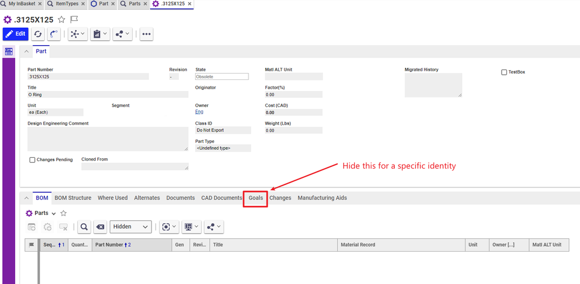Refresh the item with the circular arrows icon
This screenshot has height=284, width=580.
pyautogui.click(x=38, y=34)
